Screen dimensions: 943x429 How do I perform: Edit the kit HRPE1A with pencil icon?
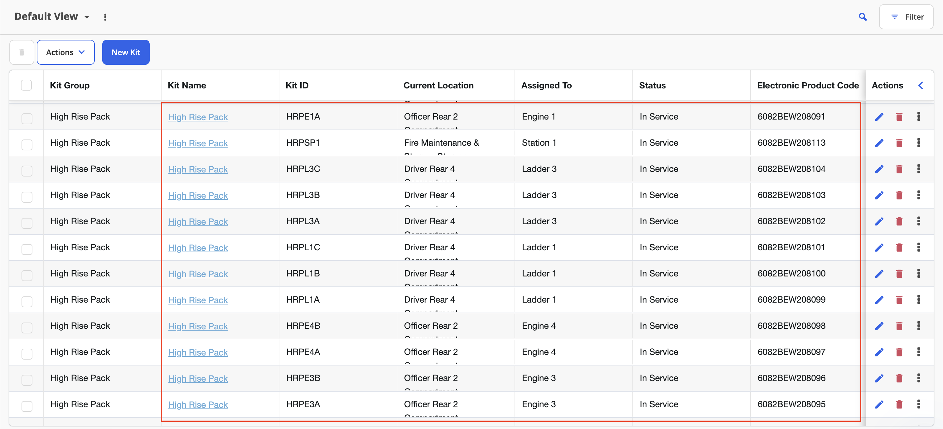[879, 117]
